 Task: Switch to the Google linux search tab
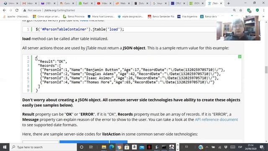159,3
